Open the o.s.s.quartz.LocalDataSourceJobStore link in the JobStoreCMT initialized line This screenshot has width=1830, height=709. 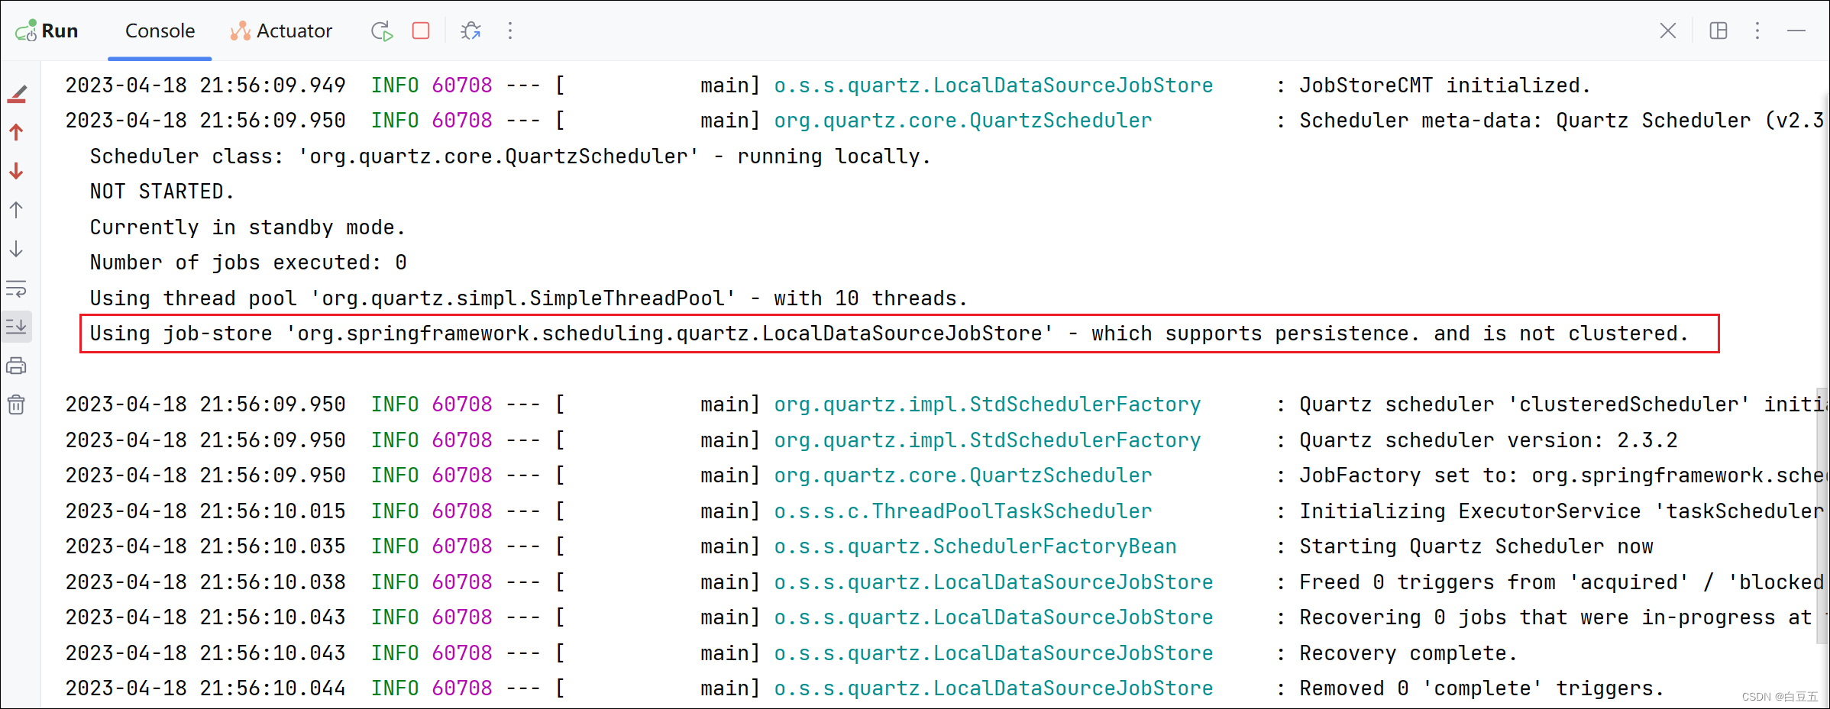click(993, 85)
